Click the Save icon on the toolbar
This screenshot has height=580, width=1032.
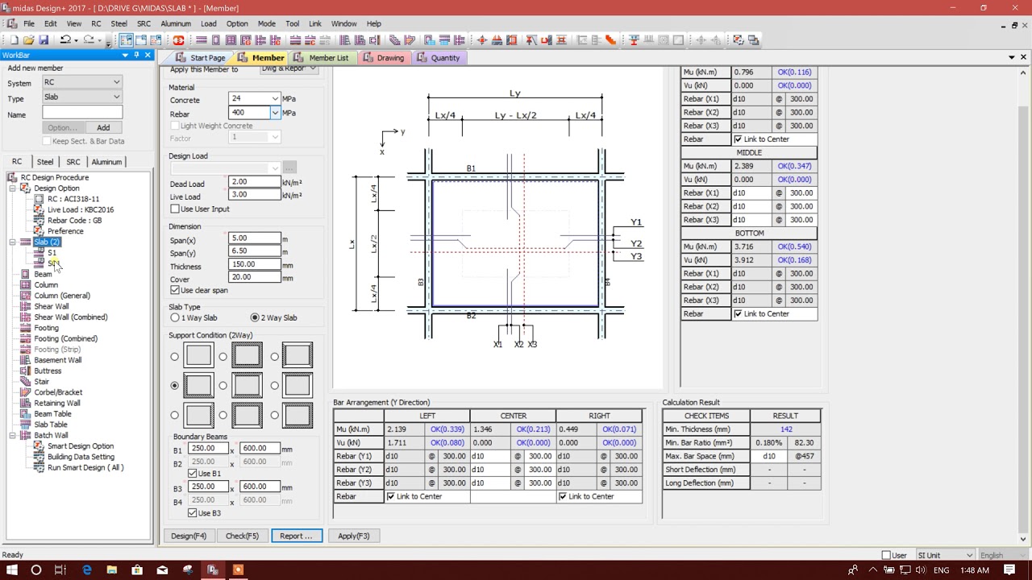click(x=44, y=40)
